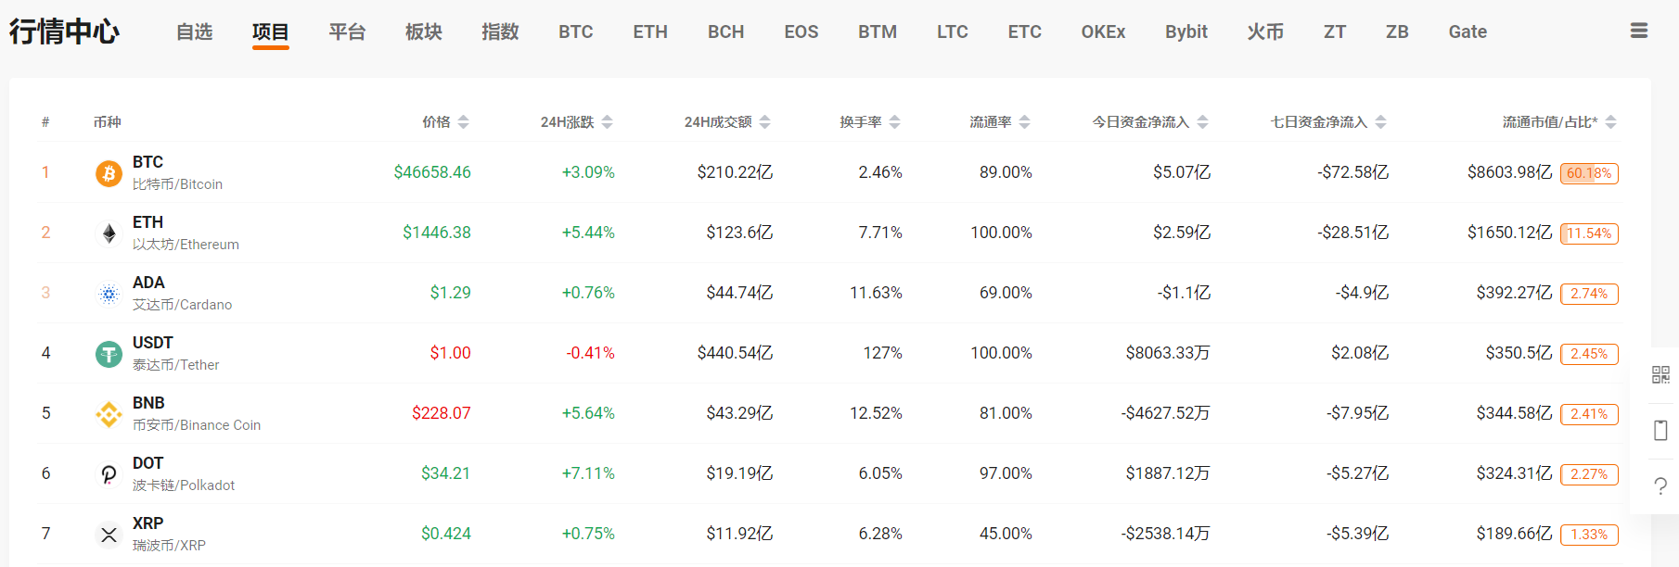This screenshot has width=1679, height=567.
Task: Click the Ethereum diamond logo icon
Action: 109,233
